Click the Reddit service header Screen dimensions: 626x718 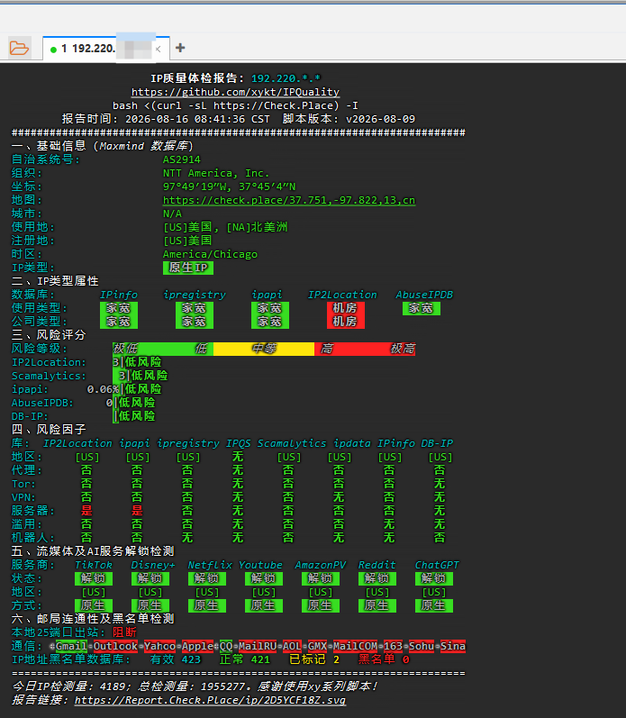pos(377,566)
